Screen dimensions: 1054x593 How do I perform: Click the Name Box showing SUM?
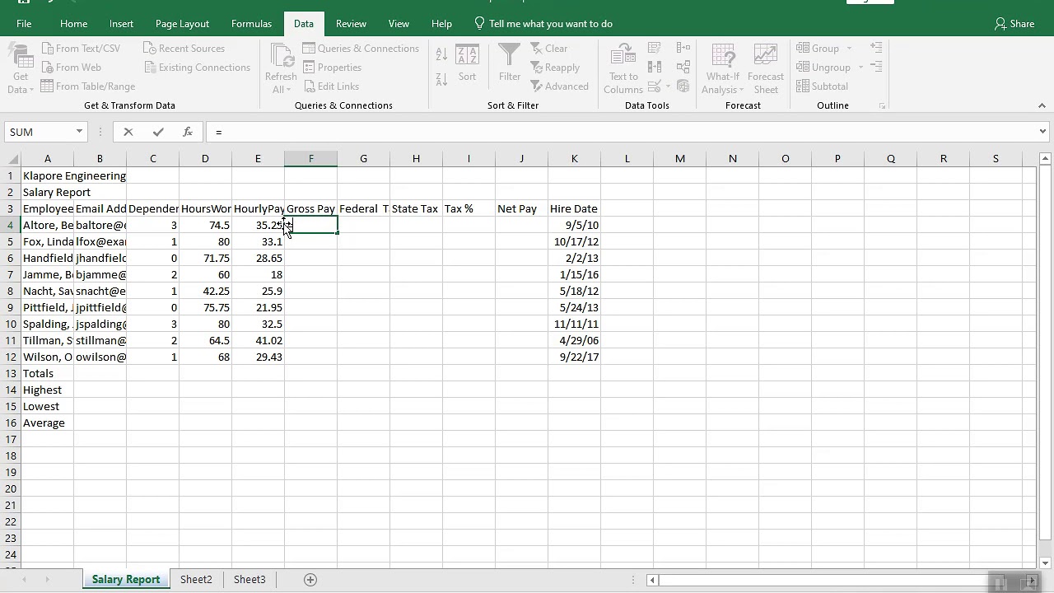click(x=39, y=132)
